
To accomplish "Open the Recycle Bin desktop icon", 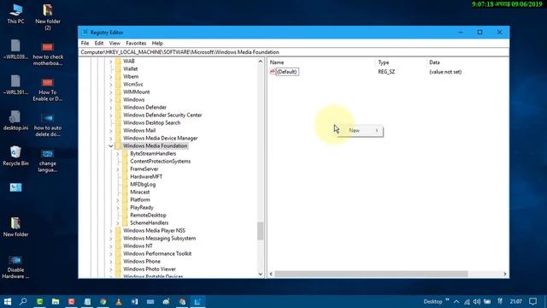I will pos(15,156).
